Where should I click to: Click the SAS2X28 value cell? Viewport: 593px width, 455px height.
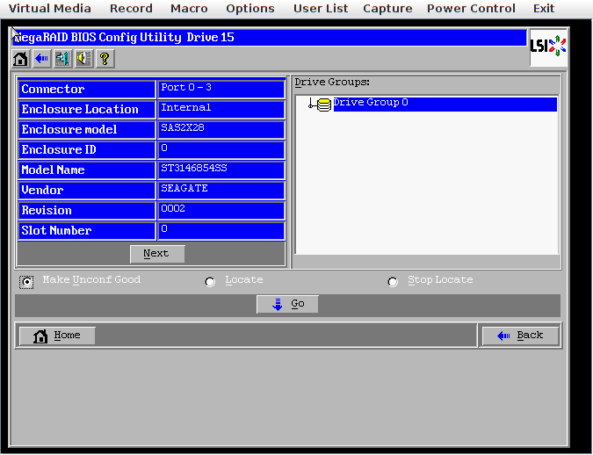[221, 130]
